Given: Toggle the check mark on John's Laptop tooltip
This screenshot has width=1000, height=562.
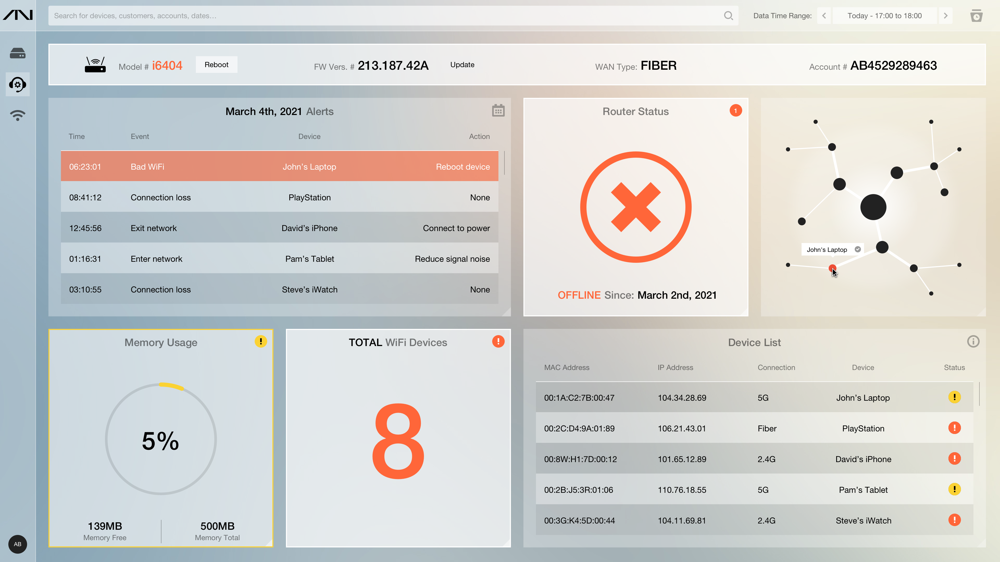Looking at the screenshot, I should (858, 250).
